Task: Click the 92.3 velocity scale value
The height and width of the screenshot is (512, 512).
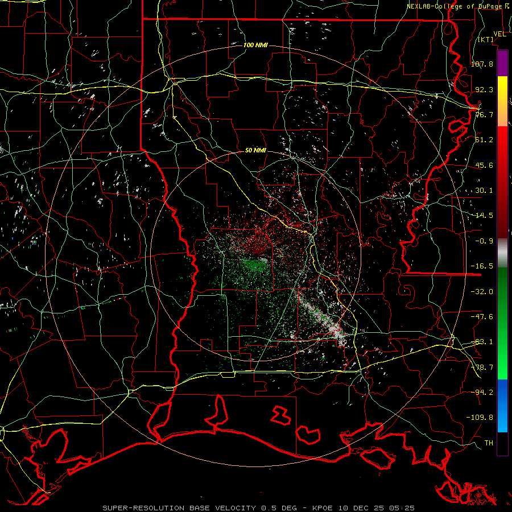Action: click(484, 89)
